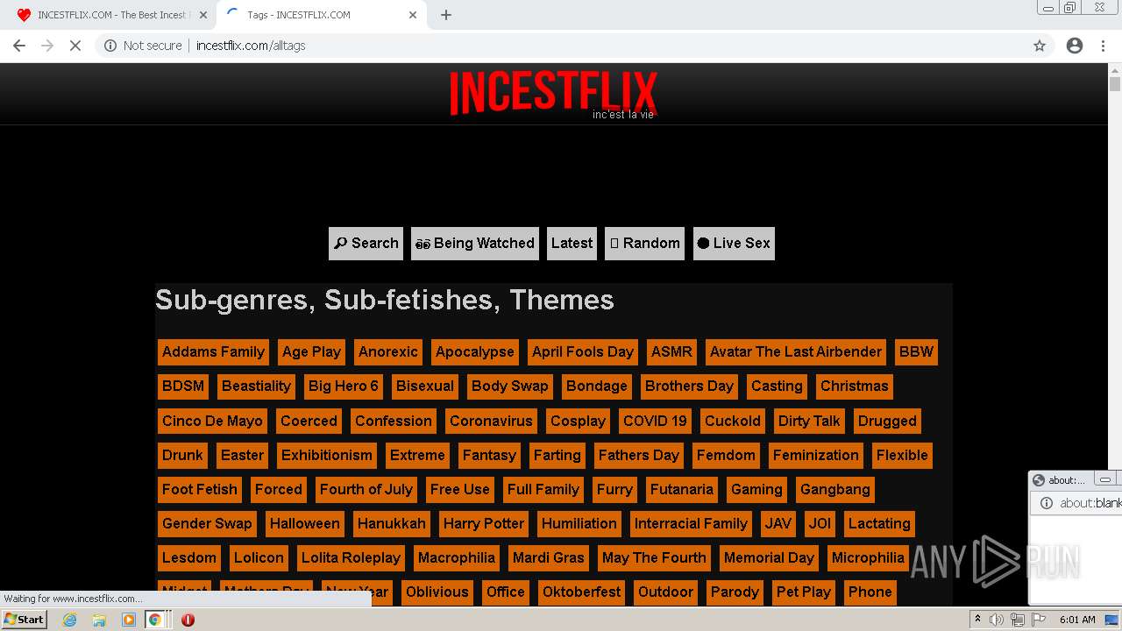Select the Parody tag
This screenshot has height=631, width=1122.
click(735, 592)
